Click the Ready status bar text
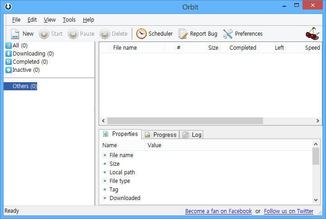This screenshot has height=219, width=326. pyautogui.click(x=12, y=211)
